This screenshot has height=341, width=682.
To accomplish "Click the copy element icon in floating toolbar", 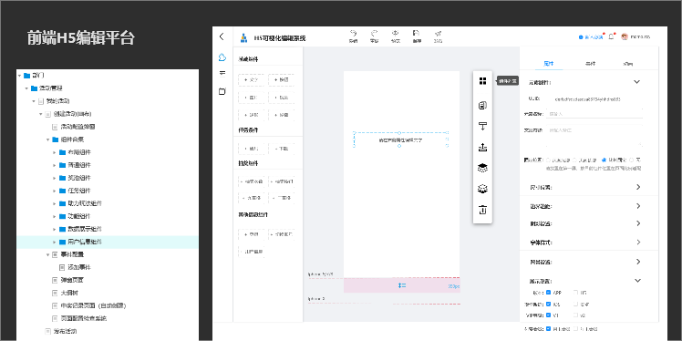I will point(482,105).
